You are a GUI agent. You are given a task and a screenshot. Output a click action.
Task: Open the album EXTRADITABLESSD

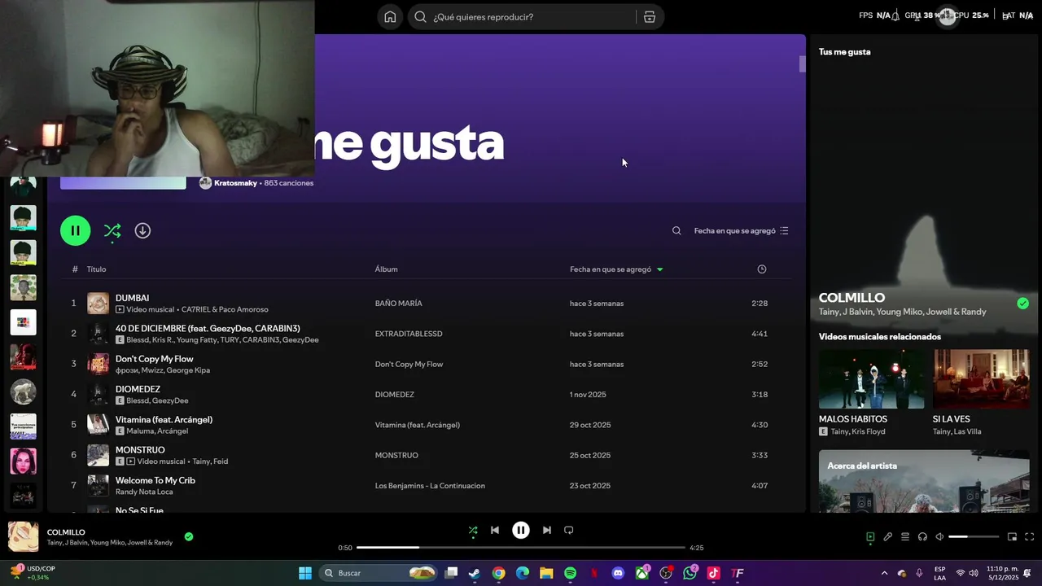click(x=409, y=334)
